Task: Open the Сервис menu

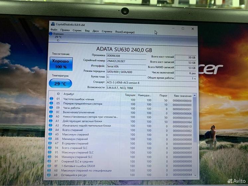Action: (77, 31)
